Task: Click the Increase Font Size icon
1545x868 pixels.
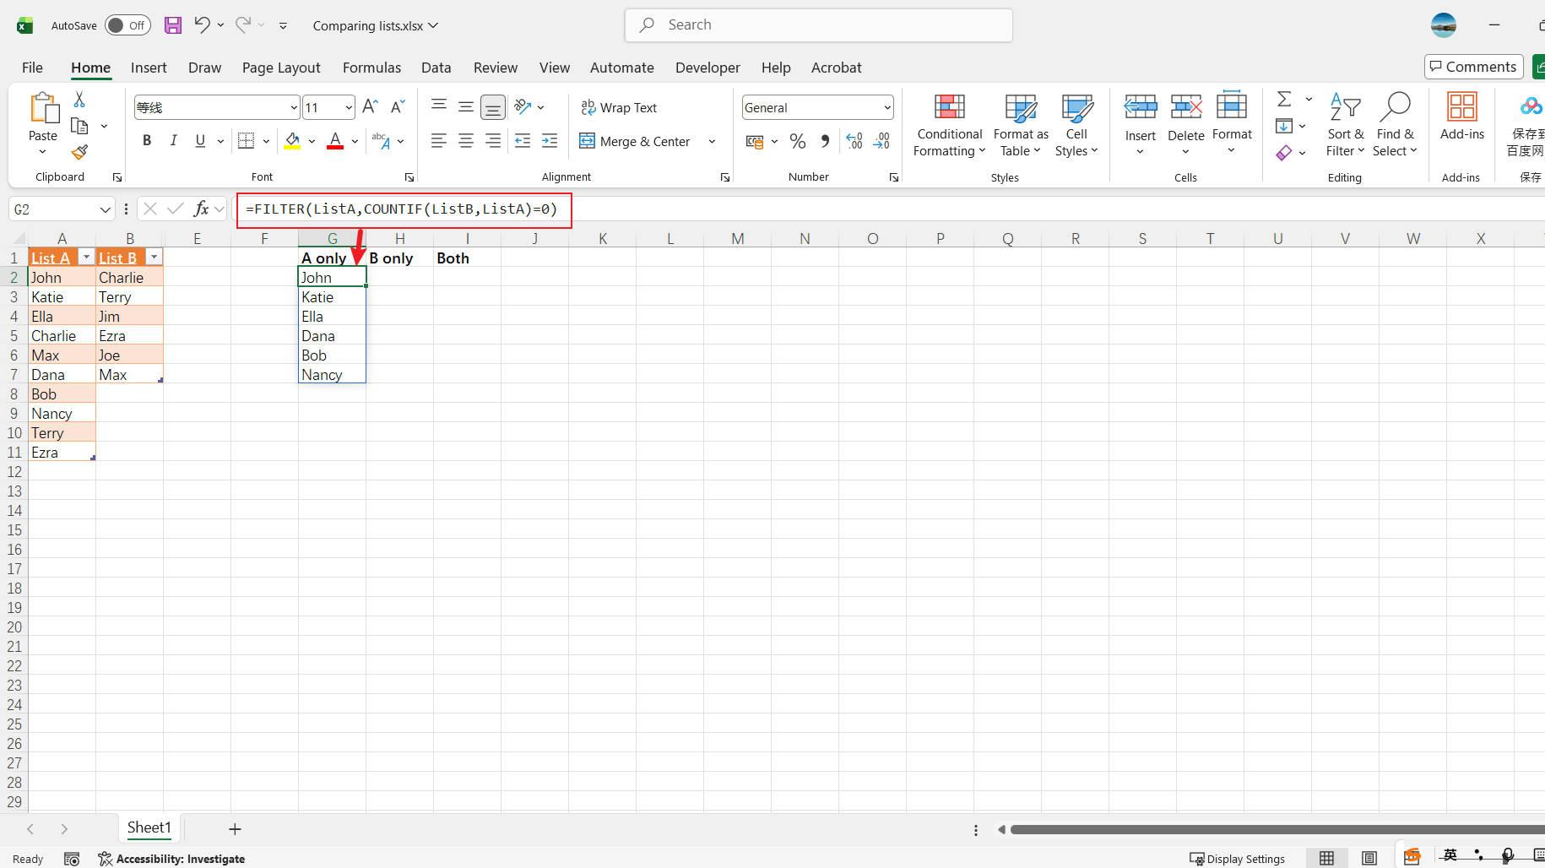Action: click(x=370, y=107)
